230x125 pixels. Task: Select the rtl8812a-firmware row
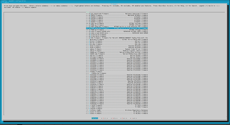click(117, 86)
